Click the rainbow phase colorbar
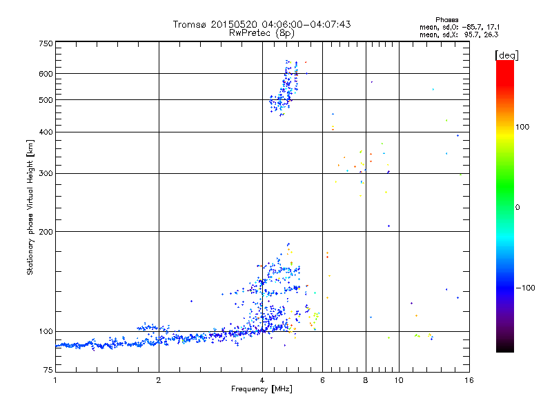 [505, 206]
